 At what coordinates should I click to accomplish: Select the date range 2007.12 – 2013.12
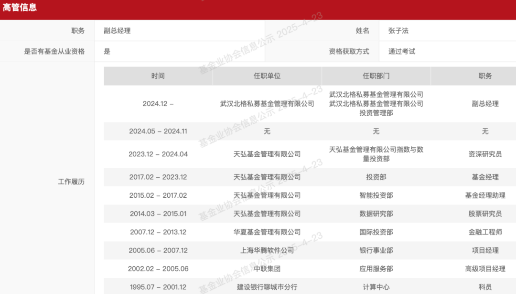tap(158, 233)
